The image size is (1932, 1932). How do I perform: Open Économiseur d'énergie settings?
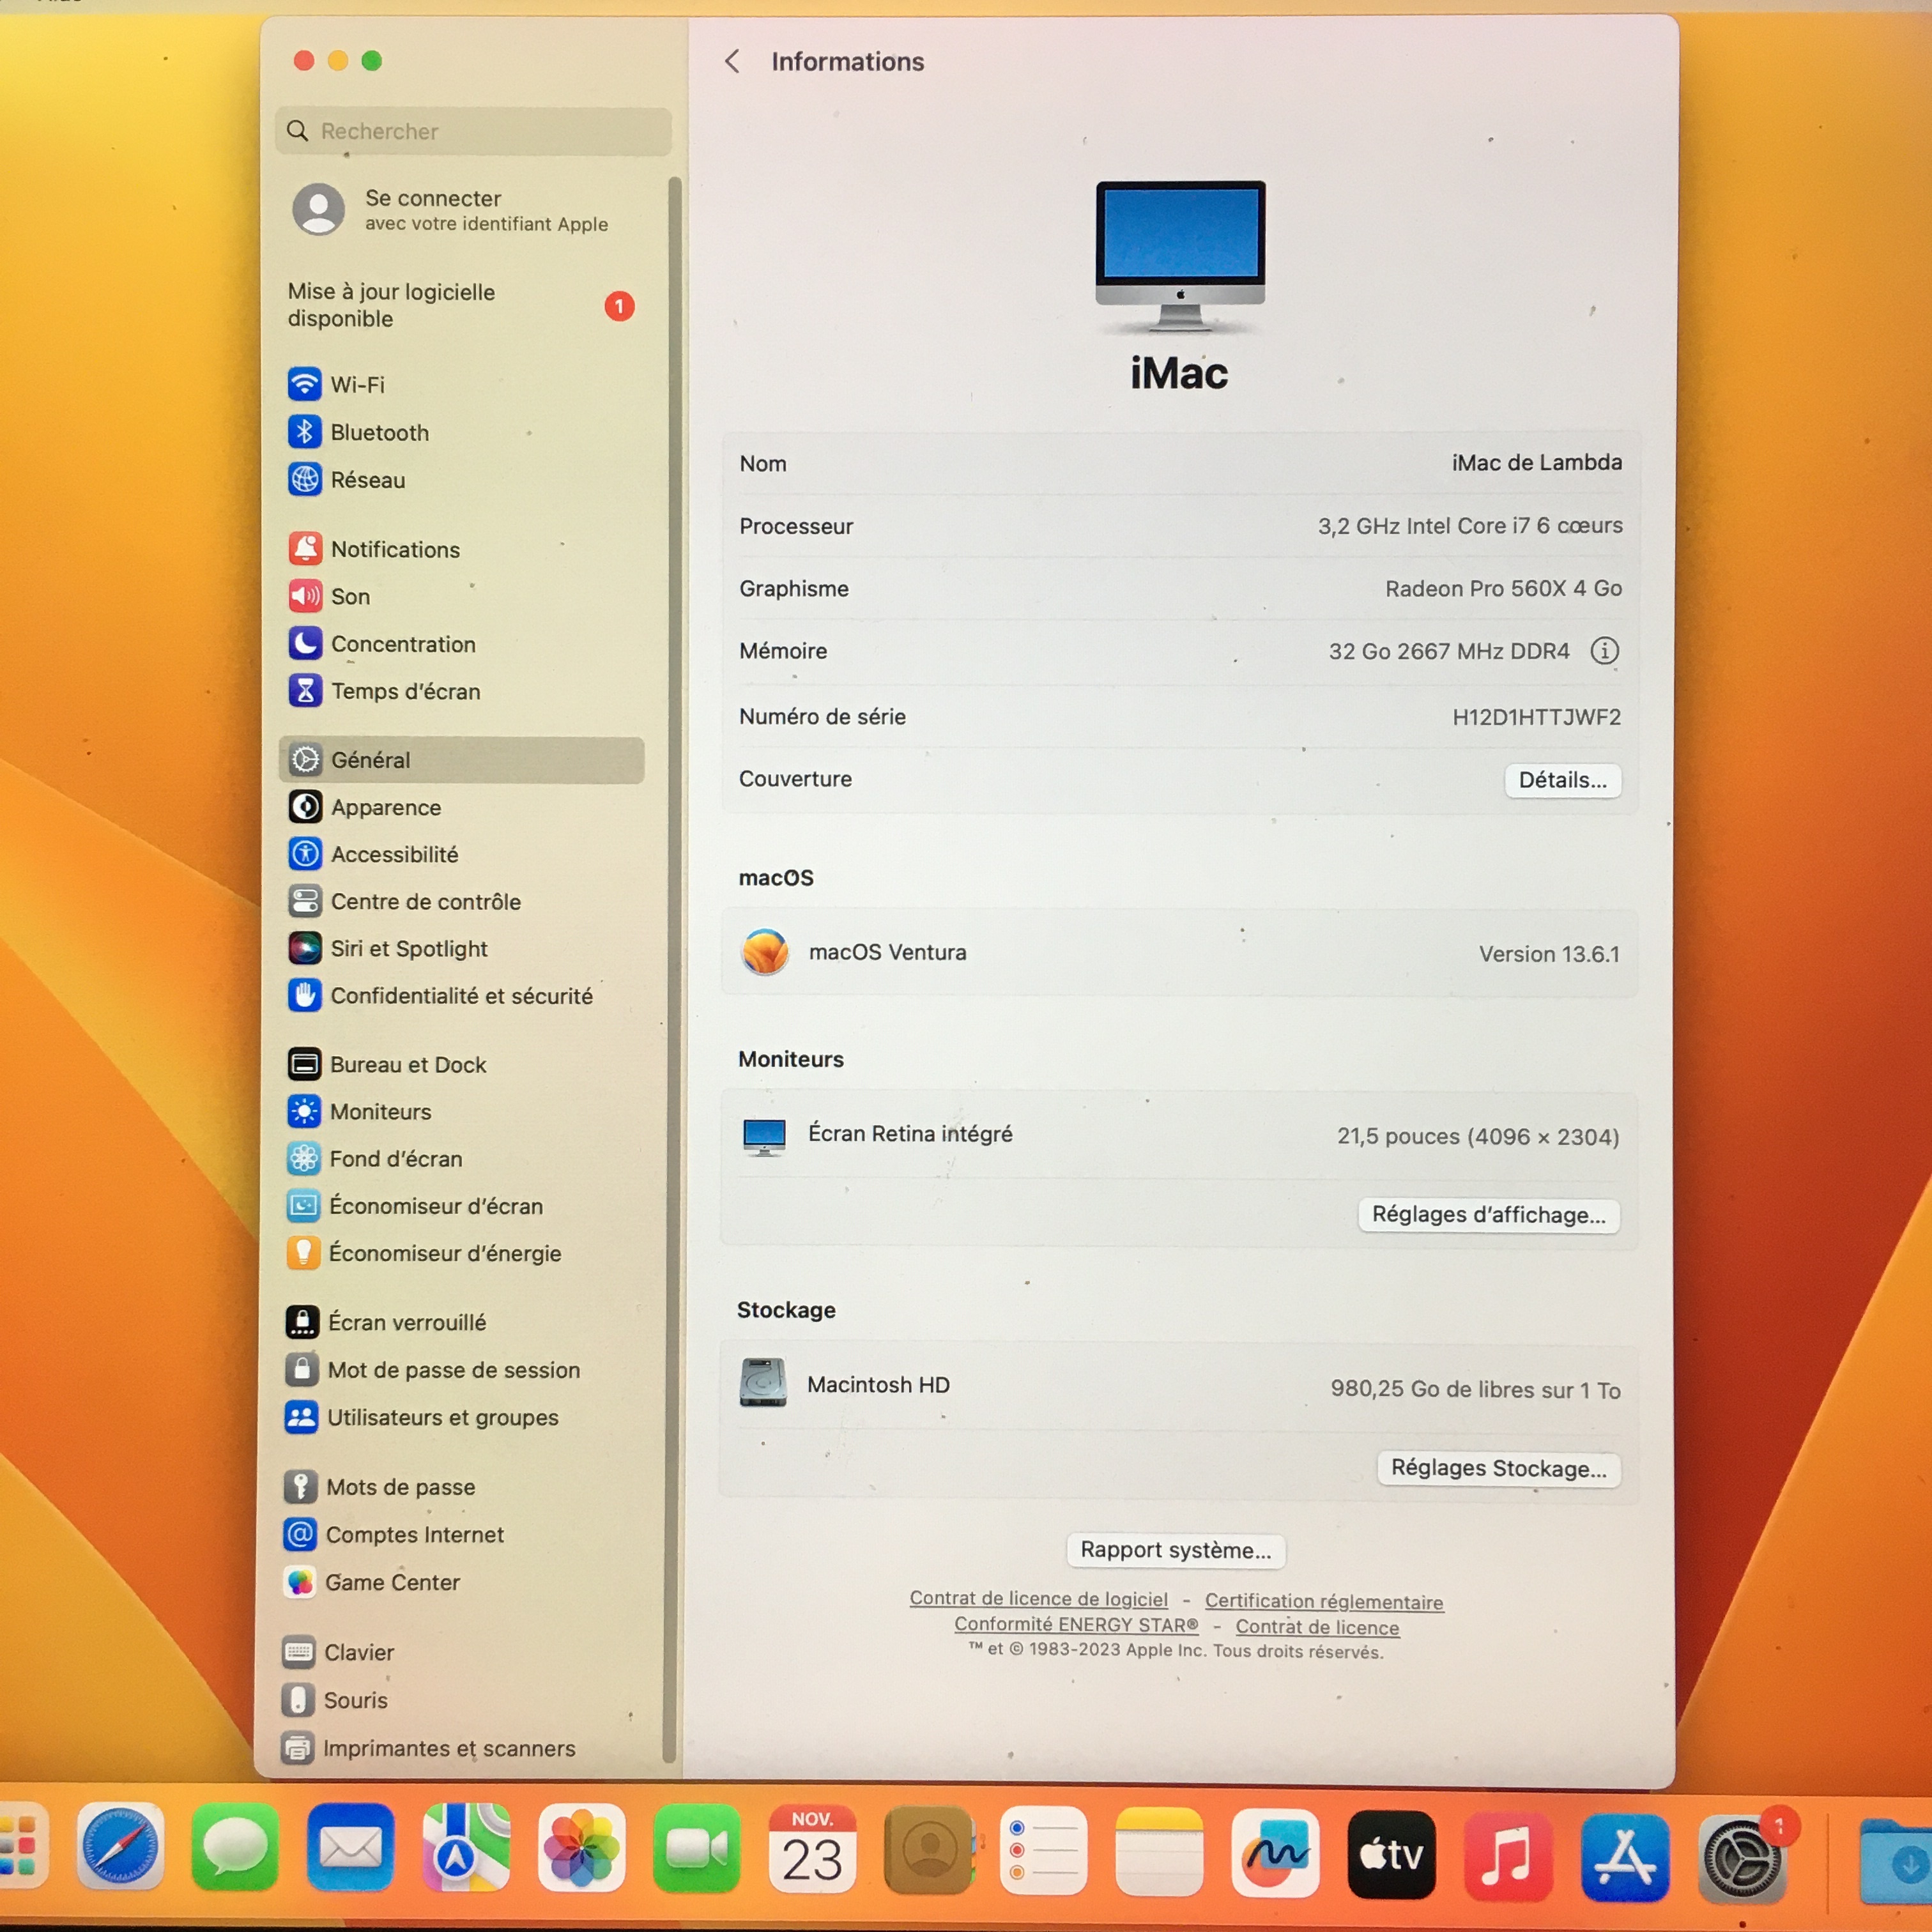[444, 1253]
